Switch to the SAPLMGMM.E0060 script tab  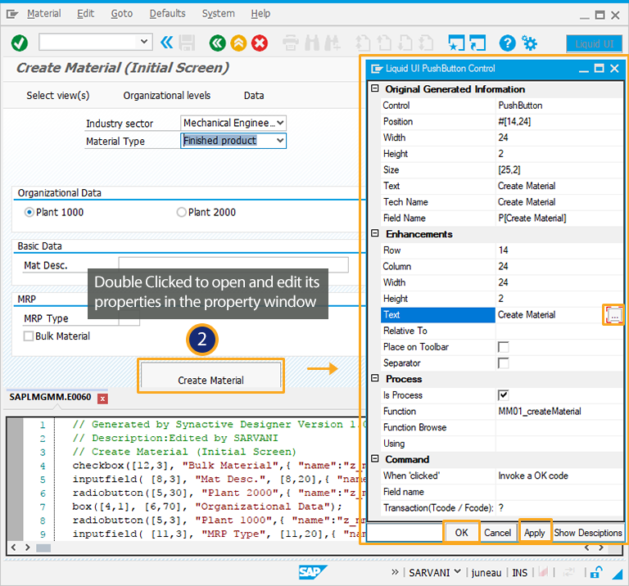coord(50,397)
